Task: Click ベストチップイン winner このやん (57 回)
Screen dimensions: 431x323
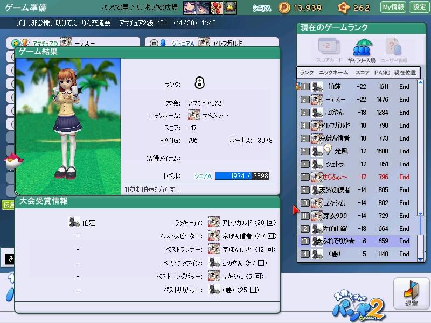Action: point(238,263)
